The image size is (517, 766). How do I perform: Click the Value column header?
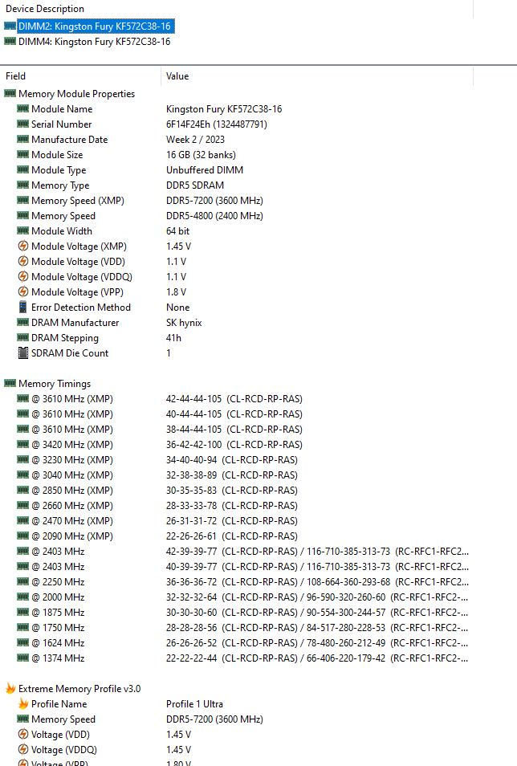coord(316,75)
